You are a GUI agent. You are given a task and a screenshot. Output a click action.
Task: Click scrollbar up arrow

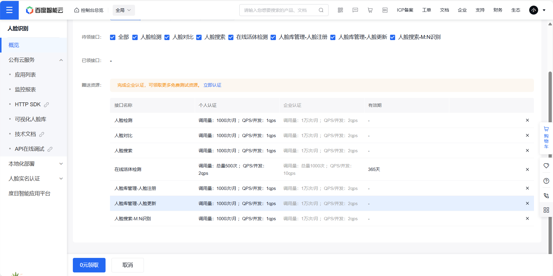coord(550,24)
